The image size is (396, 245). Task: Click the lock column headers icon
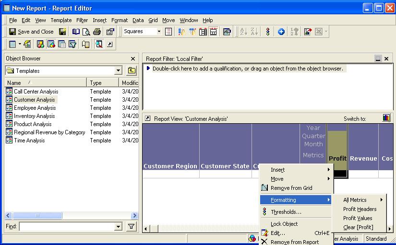[x=192, y=32]
